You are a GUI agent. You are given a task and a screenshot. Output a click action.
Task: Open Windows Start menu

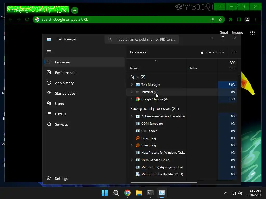tap(104, 193)
